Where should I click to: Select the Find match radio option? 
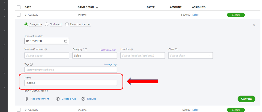[x=47, y=24]
